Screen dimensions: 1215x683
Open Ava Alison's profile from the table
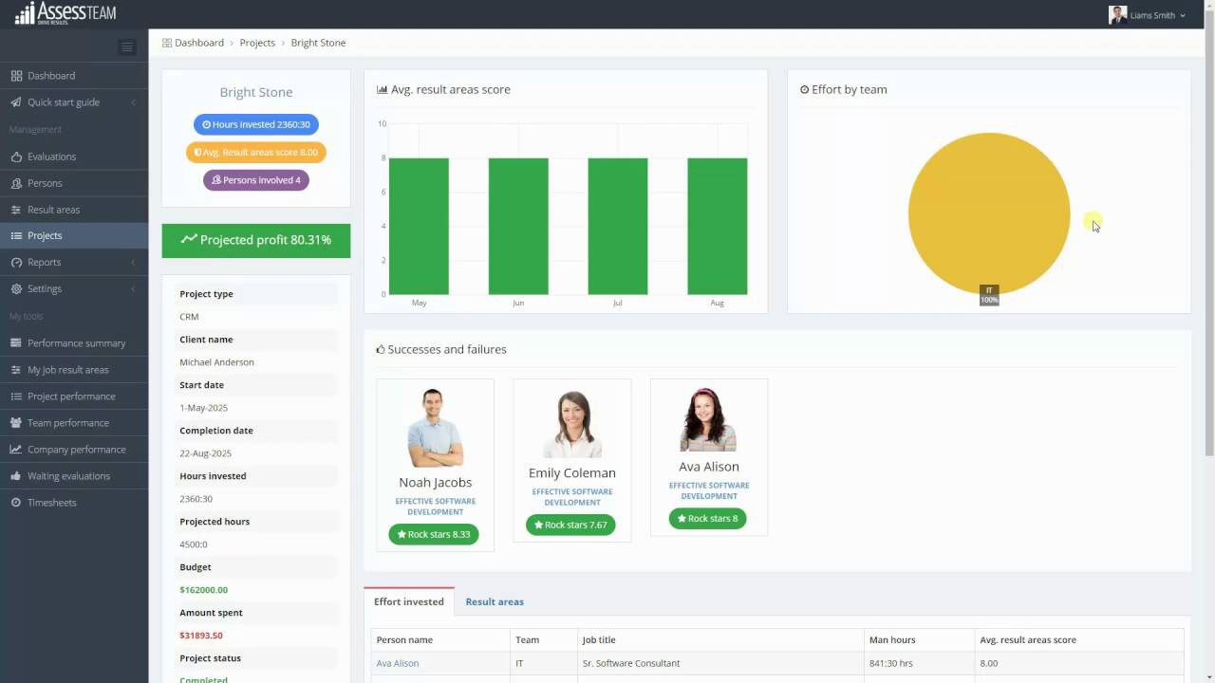pyautogui.click(x=397, y=663)
